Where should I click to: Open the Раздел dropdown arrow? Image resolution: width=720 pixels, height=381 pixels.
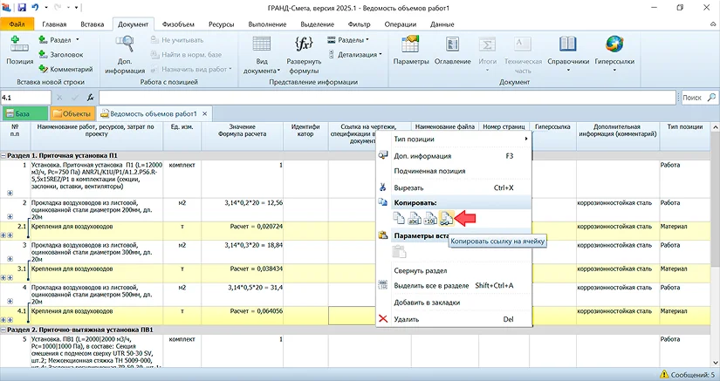point(77,40)
